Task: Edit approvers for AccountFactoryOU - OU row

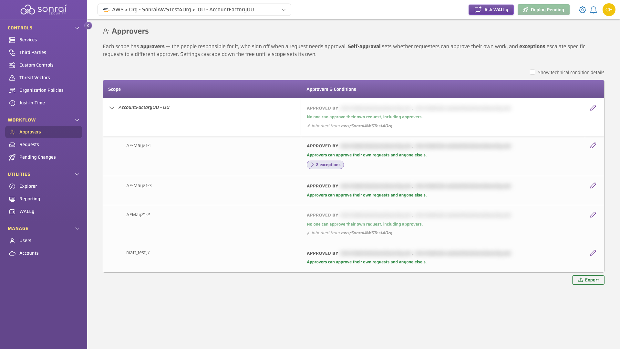Action: [593, 108]
